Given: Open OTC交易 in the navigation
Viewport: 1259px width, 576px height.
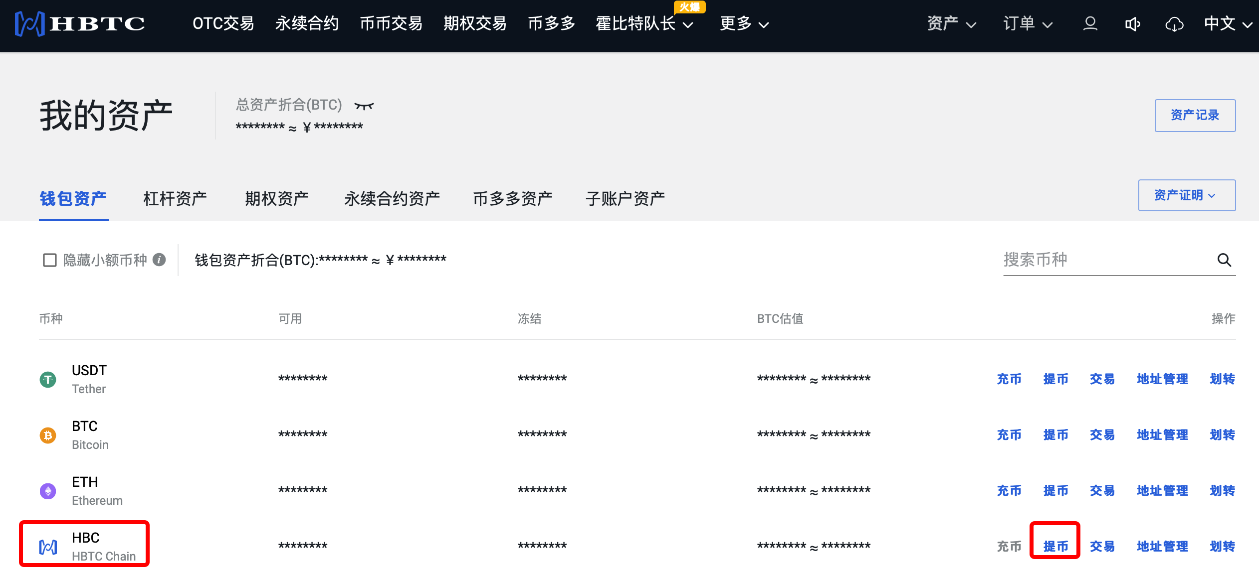Looking at the screenshot, I should pos(223,23).
